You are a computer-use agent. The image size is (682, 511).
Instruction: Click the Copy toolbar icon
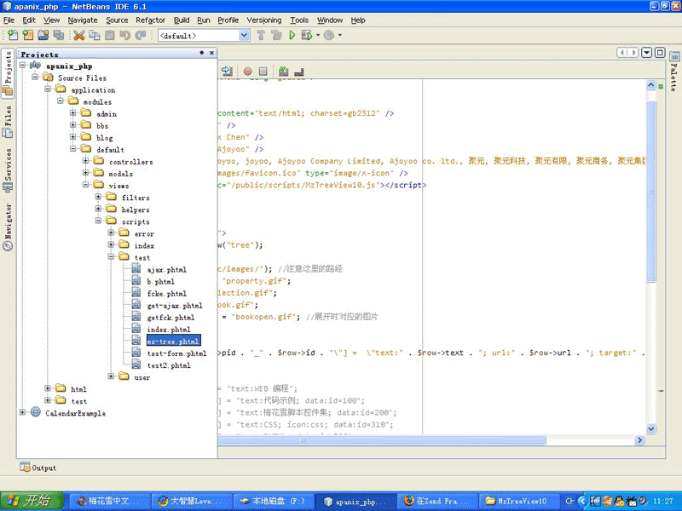coord(93,35)
